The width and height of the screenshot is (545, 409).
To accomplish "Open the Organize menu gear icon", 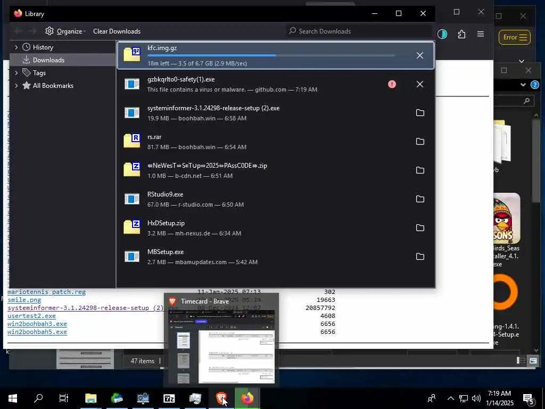I will pyautogui.click(x=49, y=31).
